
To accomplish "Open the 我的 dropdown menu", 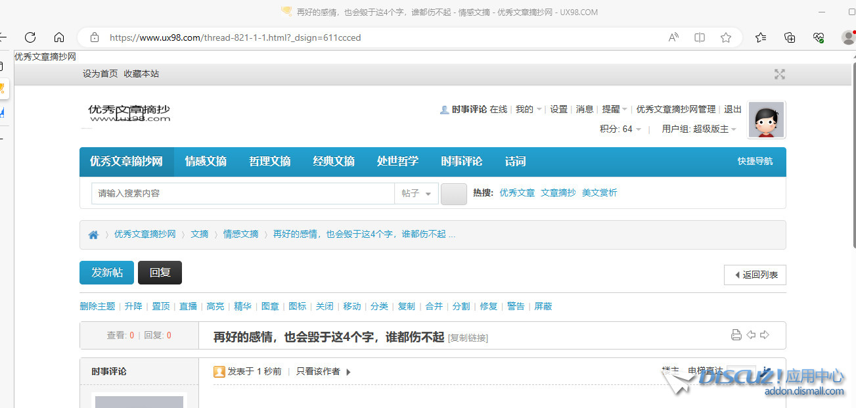I will (528, 109).
